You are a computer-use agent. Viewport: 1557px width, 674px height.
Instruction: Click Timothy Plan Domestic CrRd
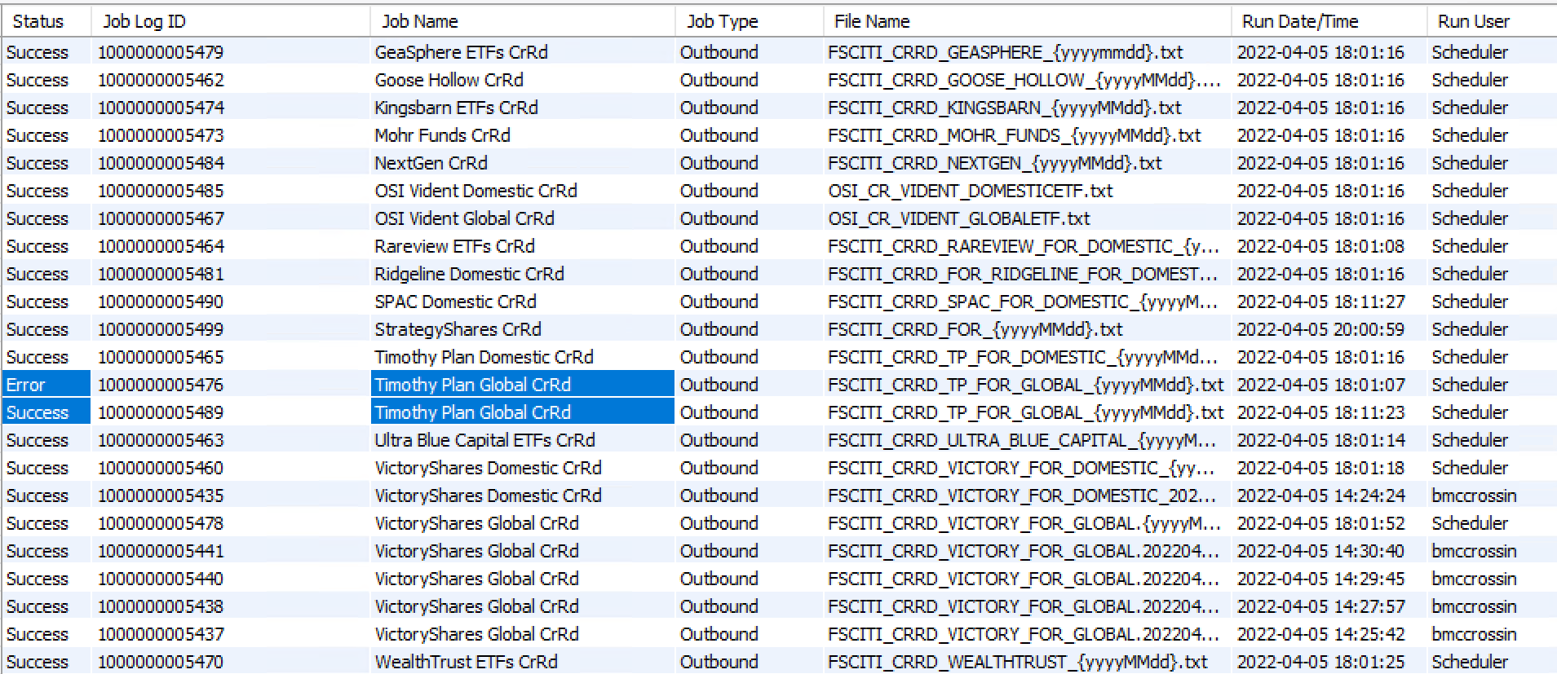(484, 357)
